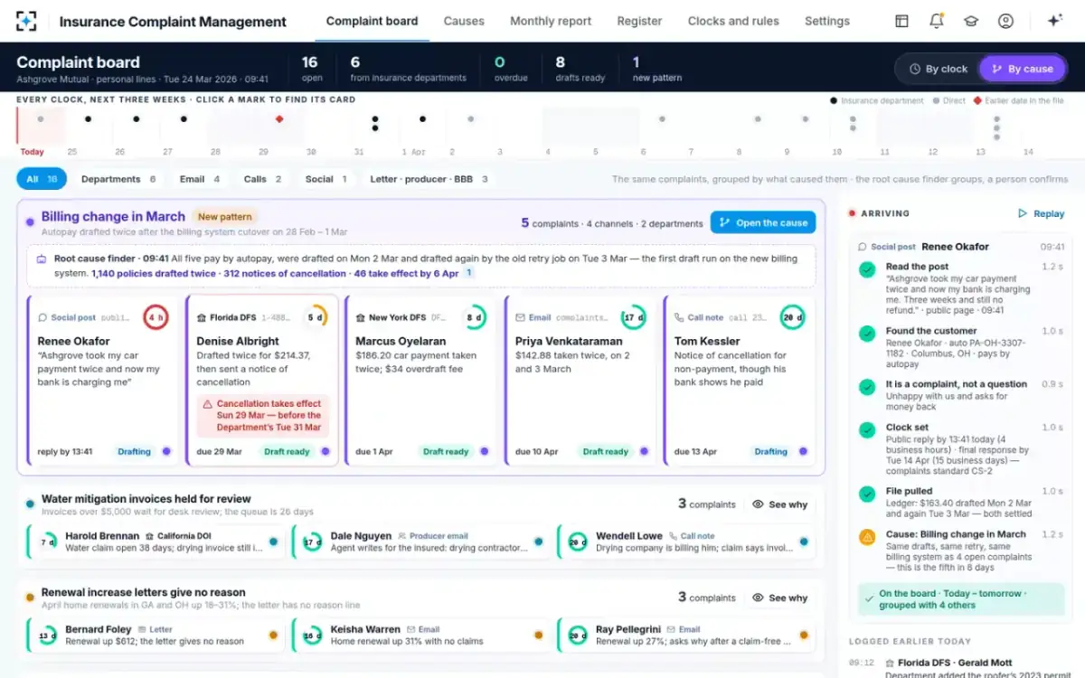Open the user account profile icon
Viewport: 1085px width, 678px height.
(1005, 21)
